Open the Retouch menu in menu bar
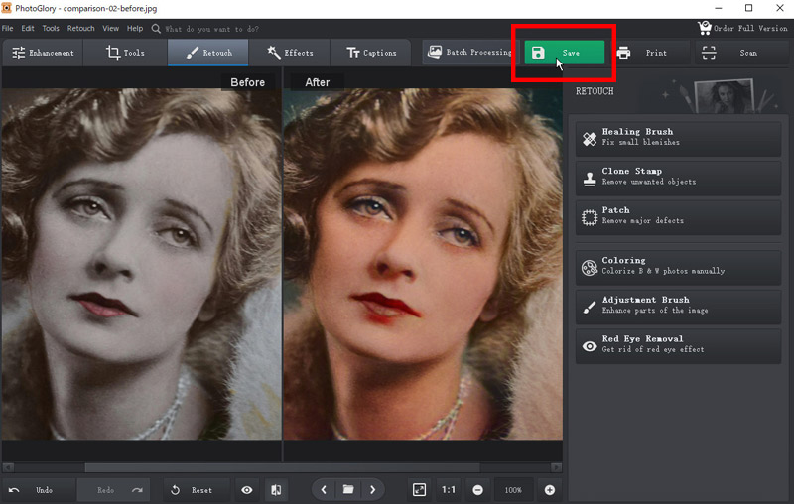The image size is (794, 504). [81, 29]
